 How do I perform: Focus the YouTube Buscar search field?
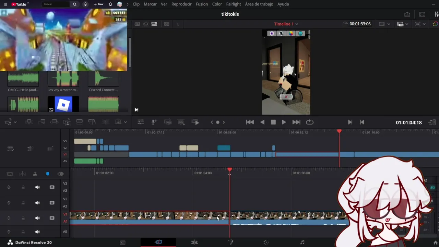[56, 4]
